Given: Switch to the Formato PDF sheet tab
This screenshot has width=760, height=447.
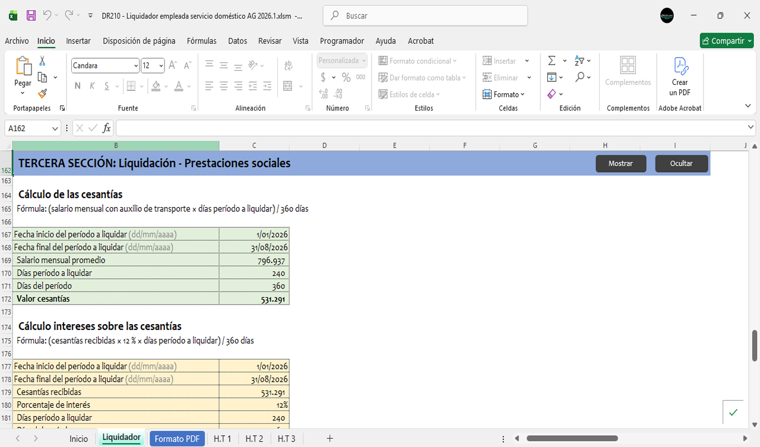Looking at the screenshot, I should 177,439.
